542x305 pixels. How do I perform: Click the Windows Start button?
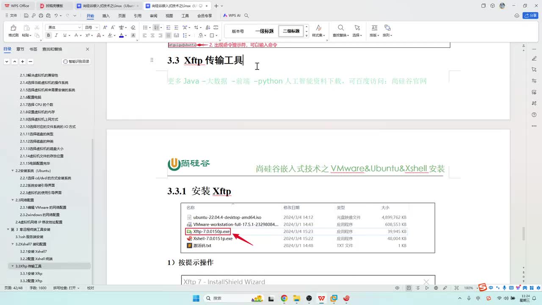pos(196,298)
